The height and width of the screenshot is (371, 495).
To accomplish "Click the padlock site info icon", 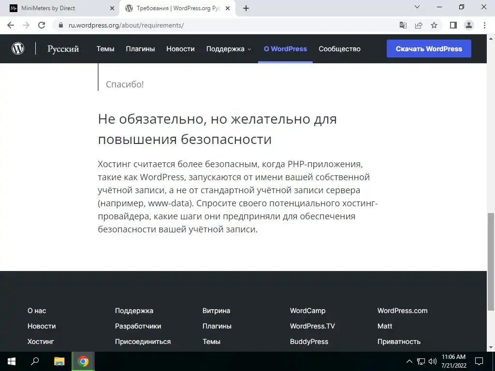I will [x=61, y=25].
